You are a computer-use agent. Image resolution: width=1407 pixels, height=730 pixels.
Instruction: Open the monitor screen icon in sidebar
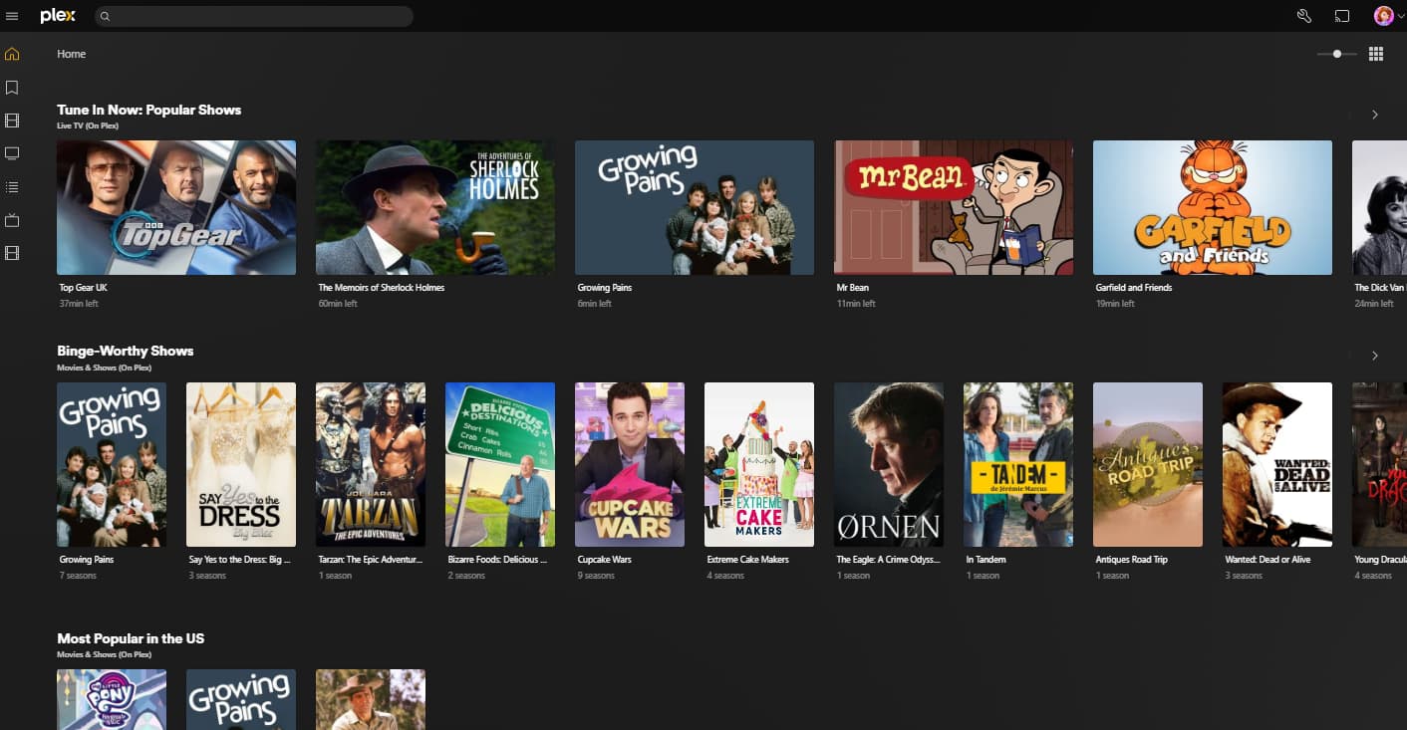click(12, 153)
